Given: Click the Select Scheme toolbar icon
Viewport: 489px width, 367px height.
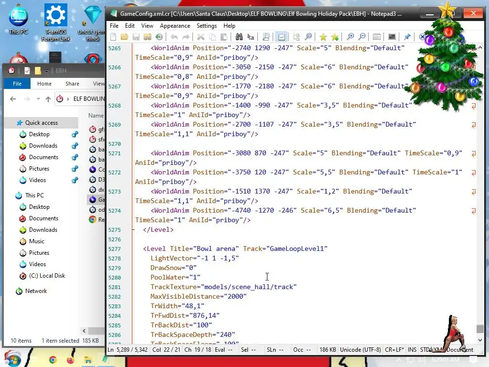Looking at the screenshot, I should coord(377,37).
